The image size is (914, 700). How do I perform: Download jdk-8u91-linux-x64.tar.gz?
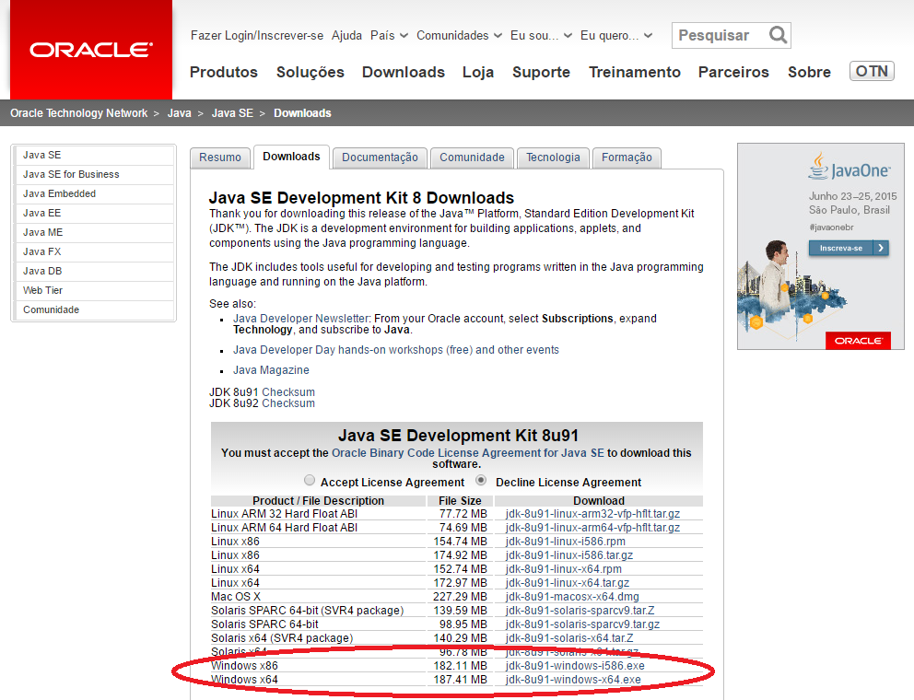click(568, 583)
